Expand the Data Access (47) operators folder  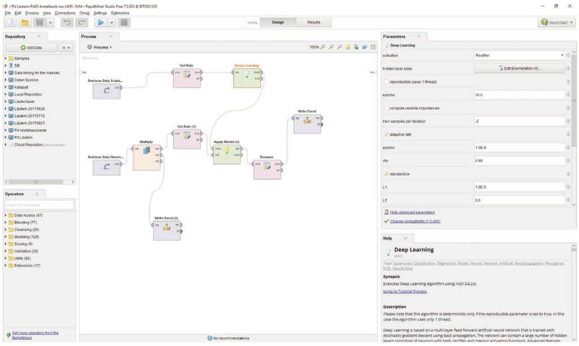(6, 215)
